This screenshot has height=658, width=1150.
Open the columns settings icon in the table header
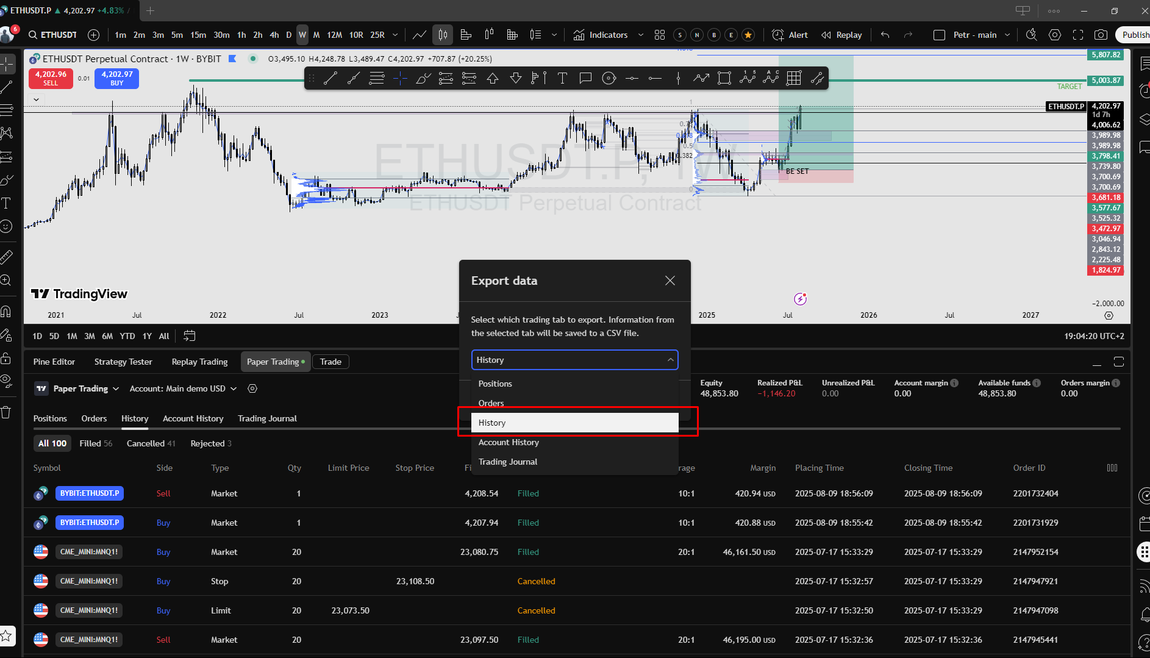(1112, 468)
